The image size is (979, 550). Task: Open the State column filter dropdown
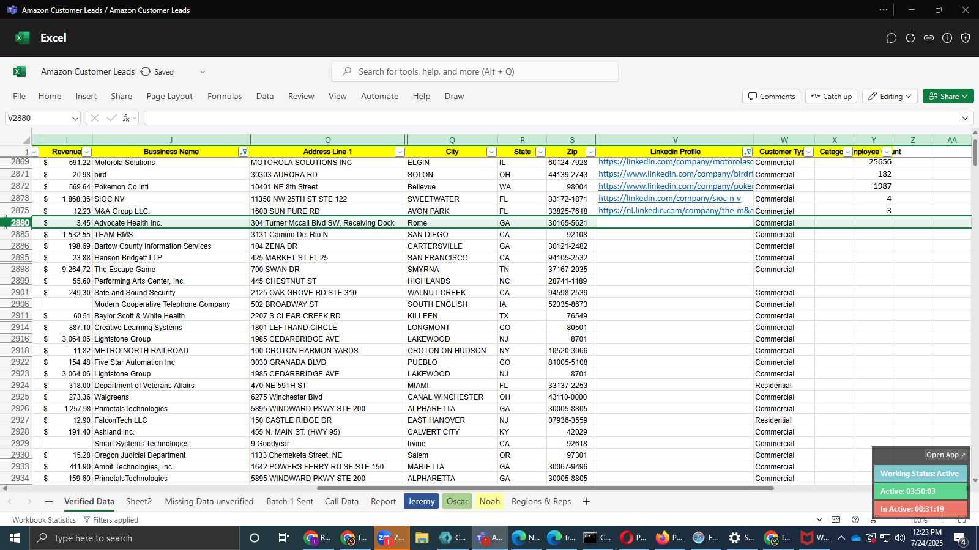pyautogui.click(x=540, y=152)
